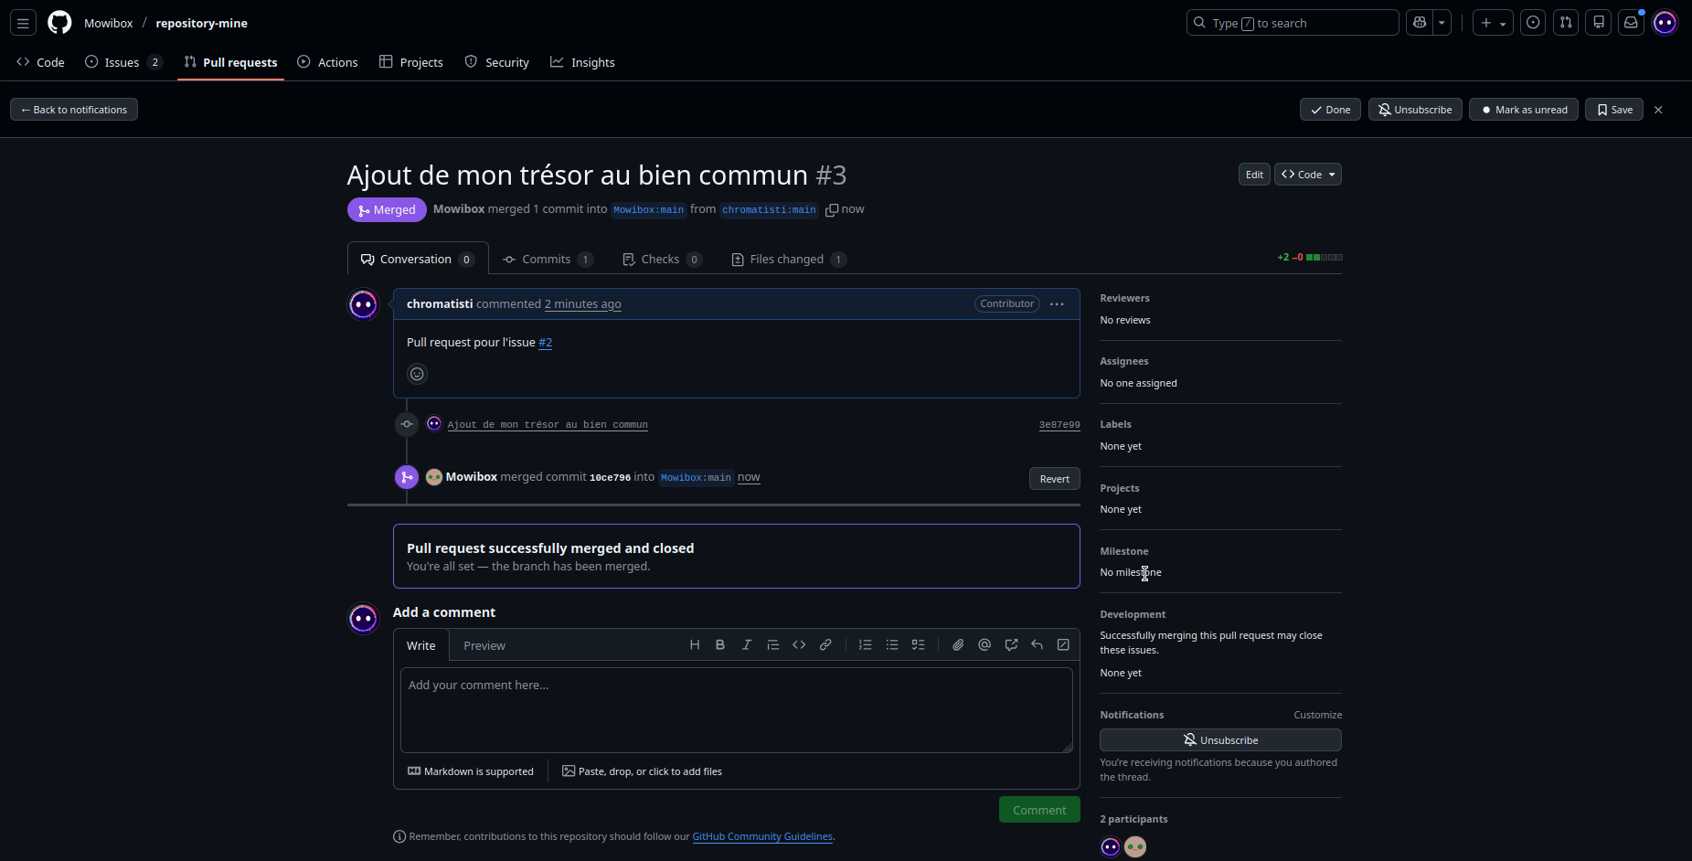Click the Bold formatting icon
This screenshot has height=861, width=1692.
pos(720,645)
